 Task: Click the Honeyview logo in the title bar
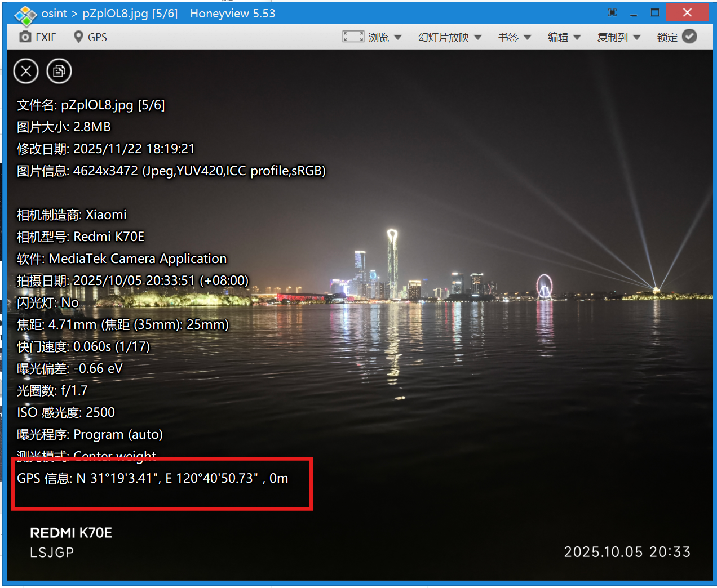pyautogui.click(x=25, y=15)
